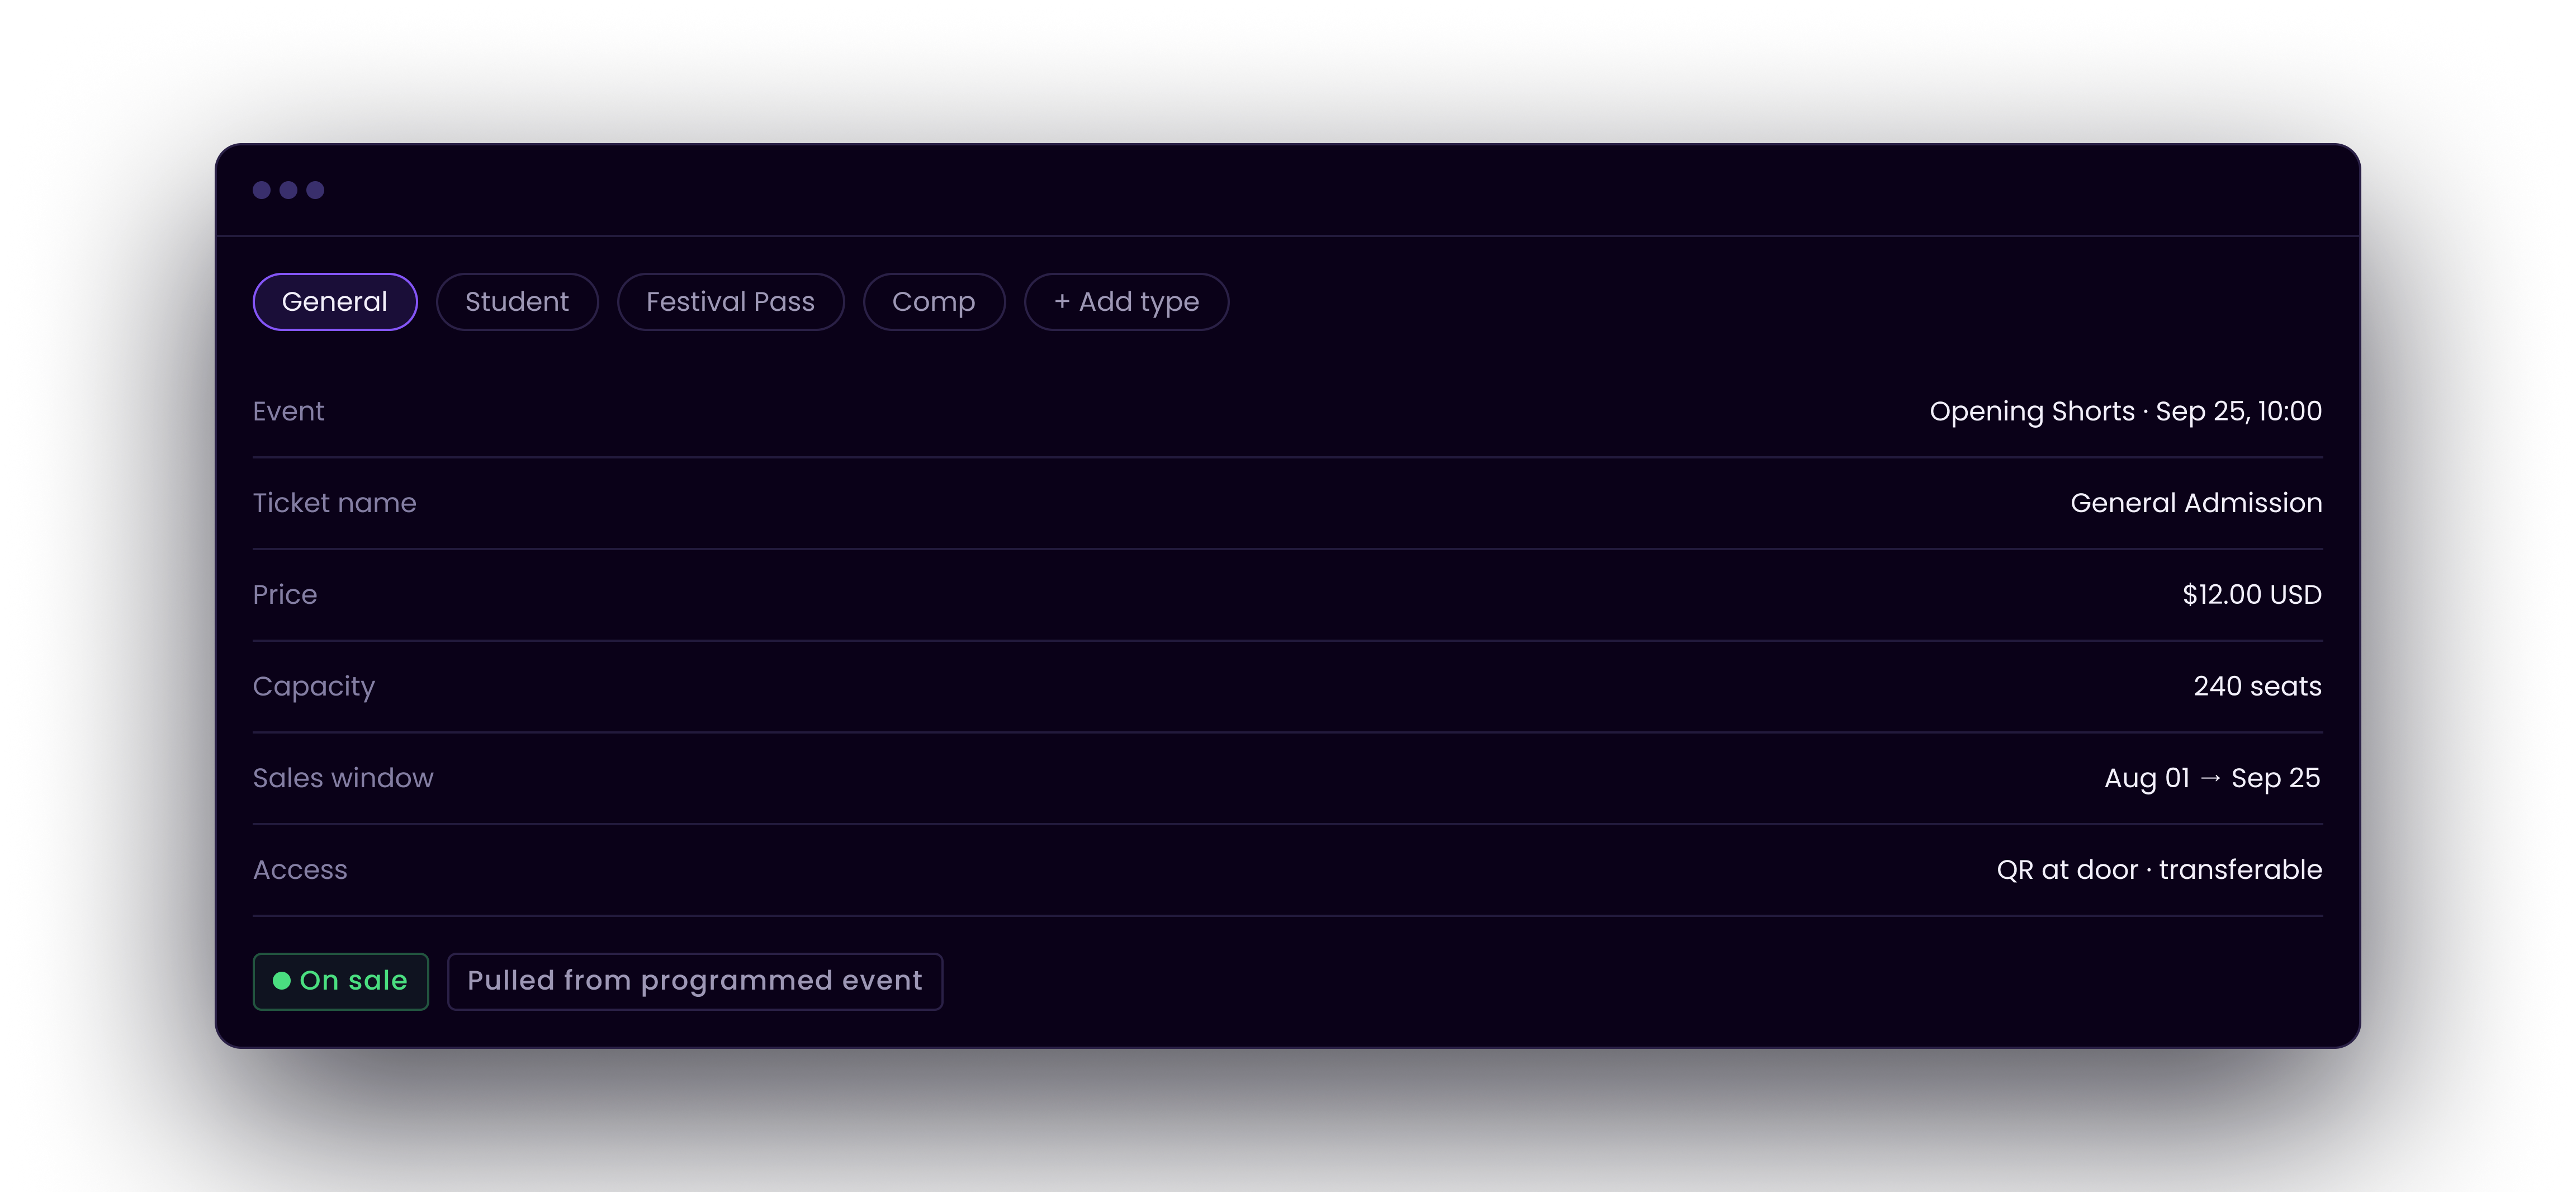Click the Price row label
Viewport: 2576px width, 1192px height.
coord(284,595)
